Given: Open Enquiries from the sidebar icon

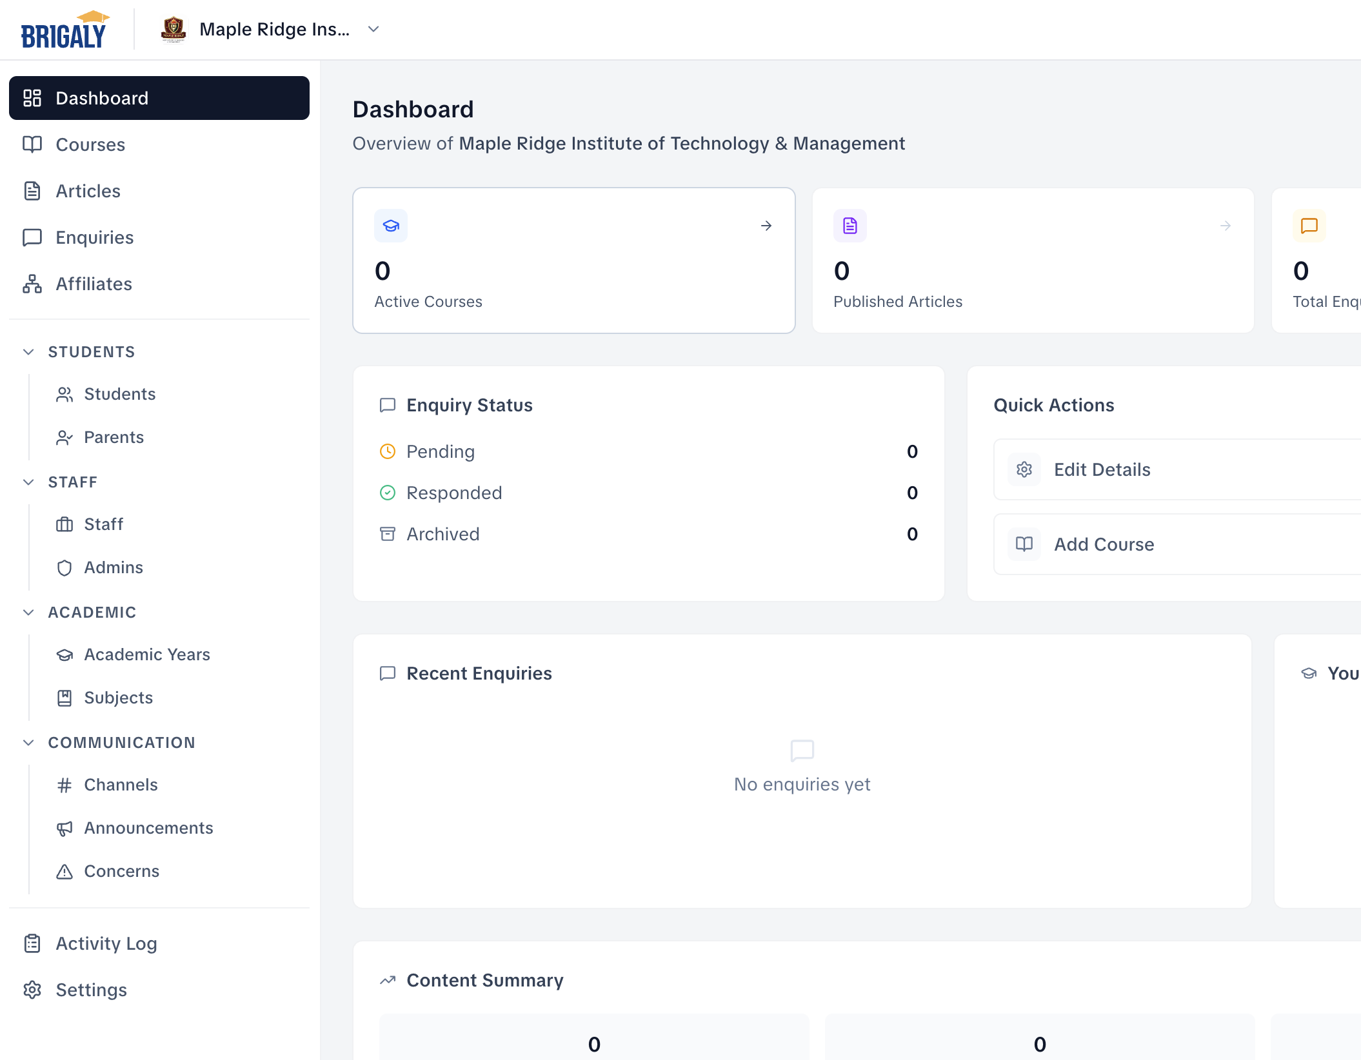Looking at the screenshot, I should tap(32, 237).
